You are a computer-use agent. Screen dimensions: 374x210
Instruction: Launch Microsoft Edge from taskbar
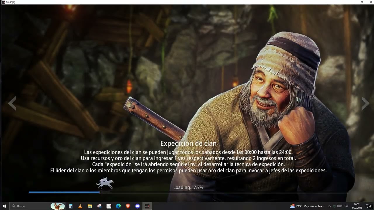118,206
